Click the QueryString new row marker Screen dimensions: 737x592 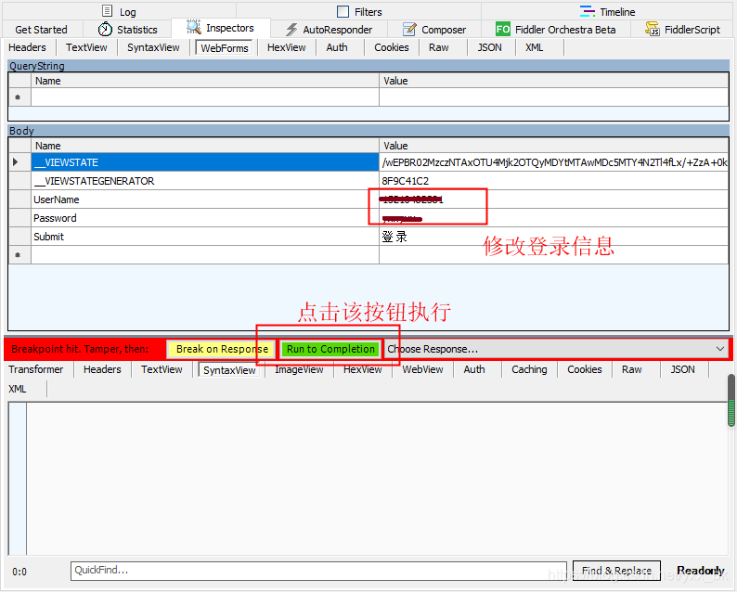(x=18, y=97)
